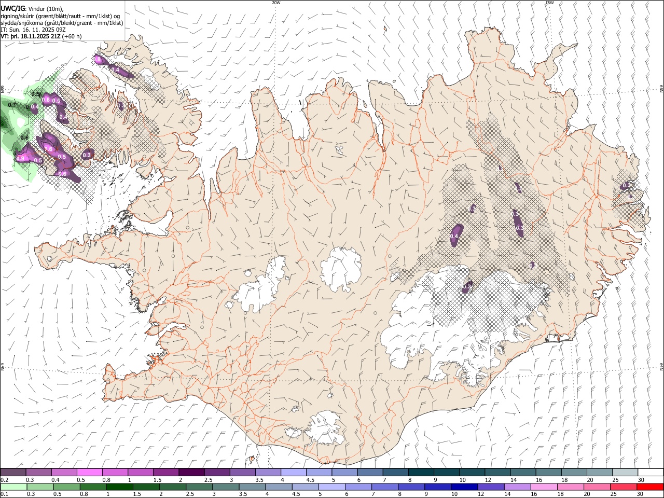Select the red 25 swatch in lower legend
664x498 pixels.
tap(623, 487)
